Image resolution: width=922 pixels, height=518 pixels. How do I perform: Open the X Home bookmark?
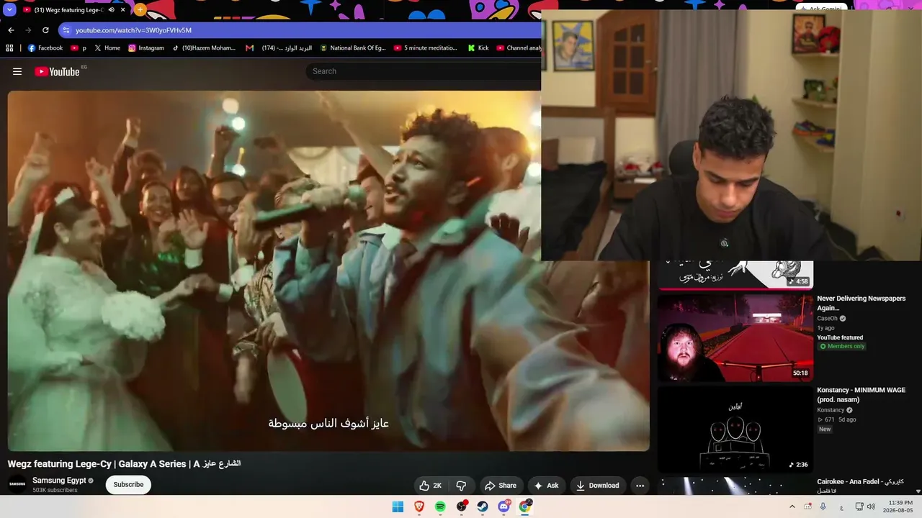[107, 48]
